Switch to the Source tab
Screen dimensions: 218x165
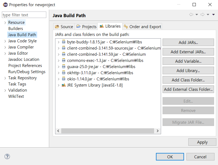[x=64, y=27]
